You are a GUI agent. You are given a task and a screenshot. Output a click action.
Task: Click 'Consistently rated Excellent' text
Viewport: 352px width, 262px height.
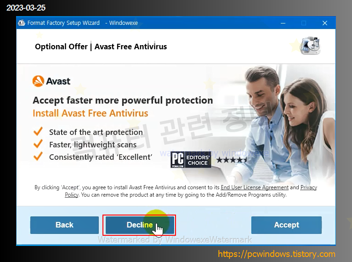[x=101, y=157]
